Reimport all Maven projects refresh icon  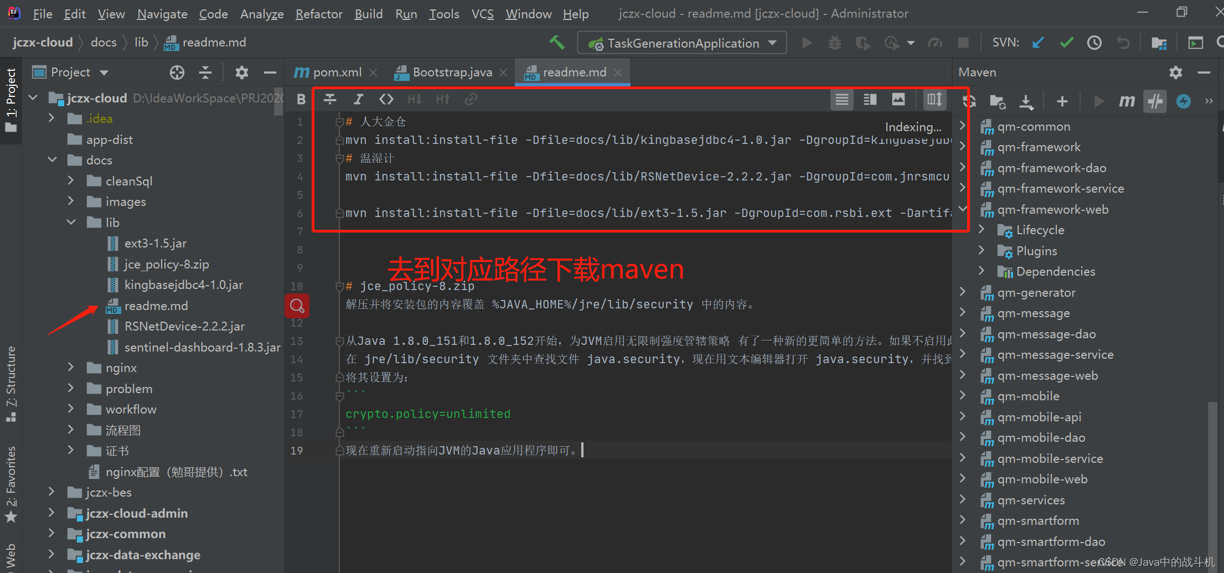pos(969,101)
